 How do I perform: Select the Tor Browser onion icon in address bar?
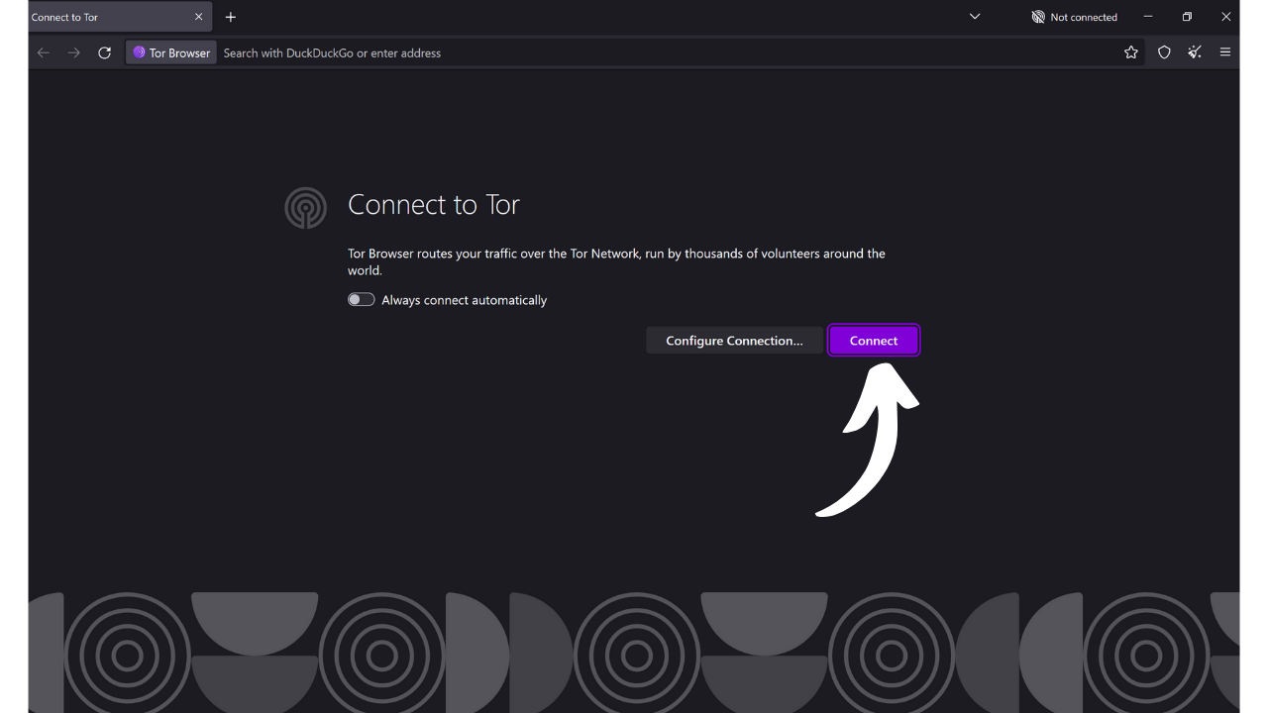click(x=139, y=52)
